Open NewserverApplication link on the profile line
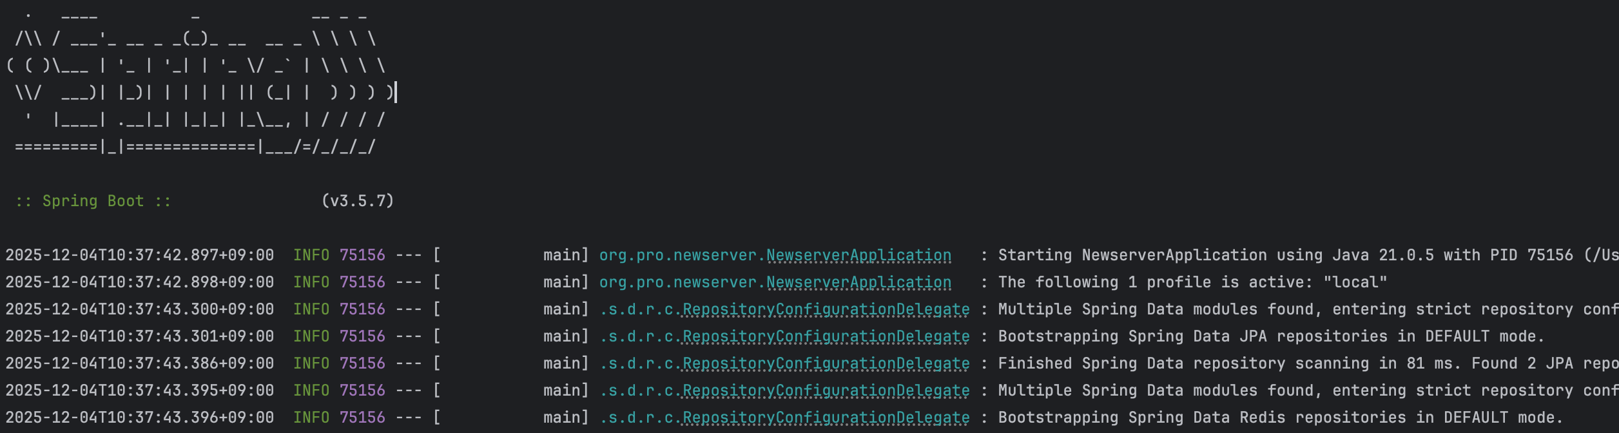Screen dimensions: 1619x433 click(x=858, y=283)
